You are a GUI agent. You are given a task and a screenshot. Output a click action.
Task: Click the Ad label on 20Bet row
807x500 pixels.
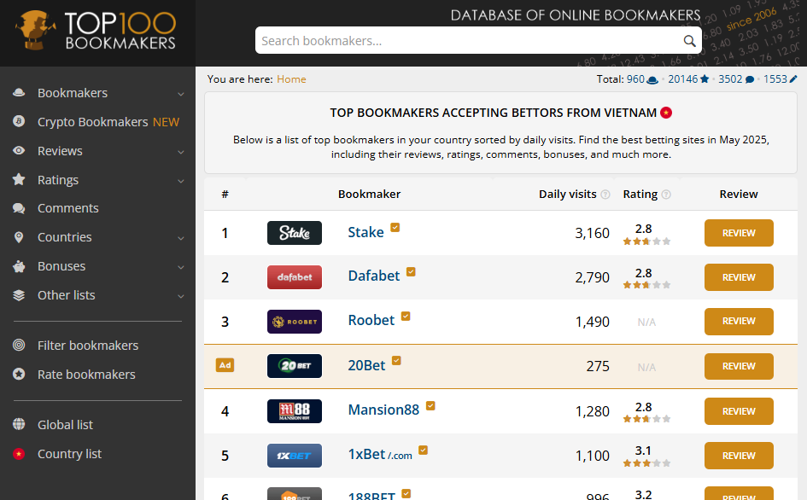(x=225, y=365)
